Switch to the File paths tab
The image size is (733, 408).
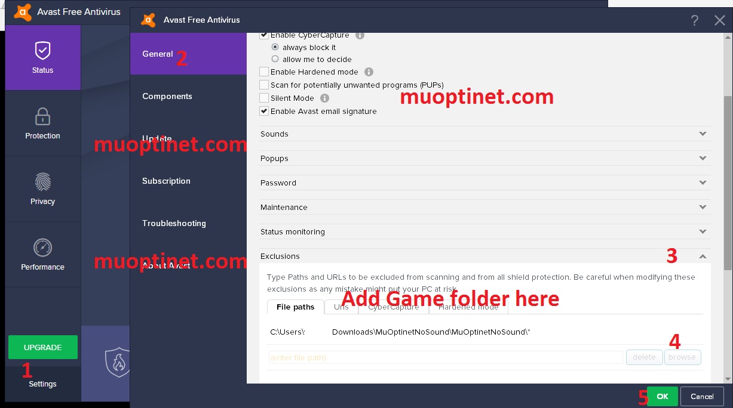tap(295, 307)
